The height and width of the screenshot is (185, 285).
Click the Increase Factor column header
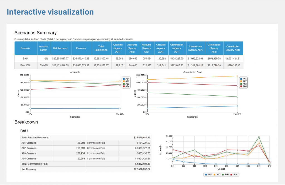pos(43,48)
